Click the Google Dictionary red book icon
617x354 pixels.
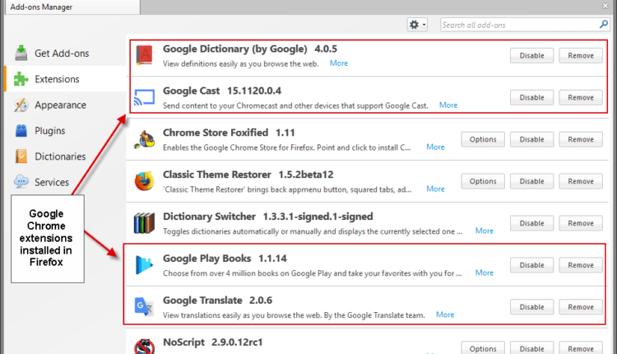click(145, 55)
